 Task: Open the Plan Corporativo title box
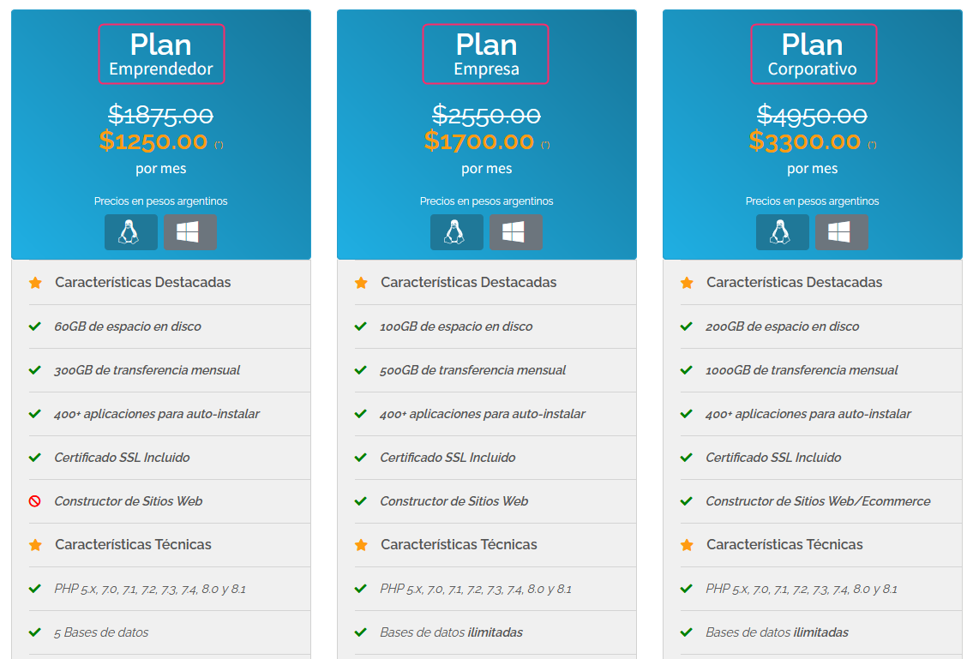pos(814,54)
